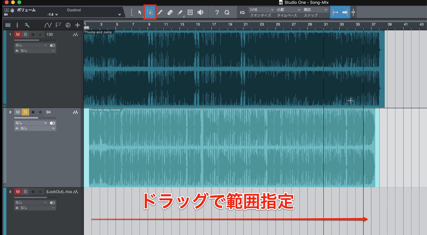Open track 1 input なし dropdown

point(31,45)
